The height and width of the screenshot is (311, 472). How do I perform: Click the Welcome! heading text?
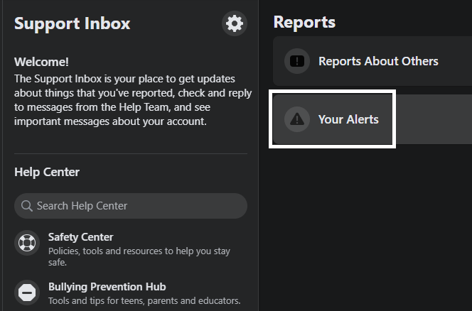coord(41,62)
